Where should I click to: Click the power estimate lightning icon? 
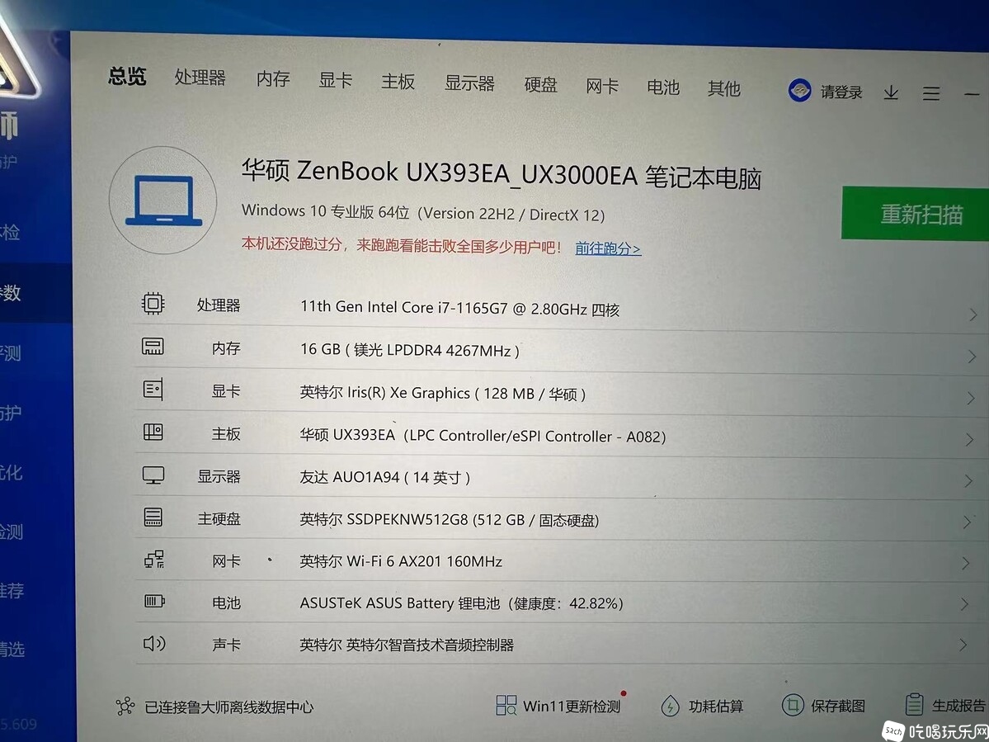tap(670, 706)
